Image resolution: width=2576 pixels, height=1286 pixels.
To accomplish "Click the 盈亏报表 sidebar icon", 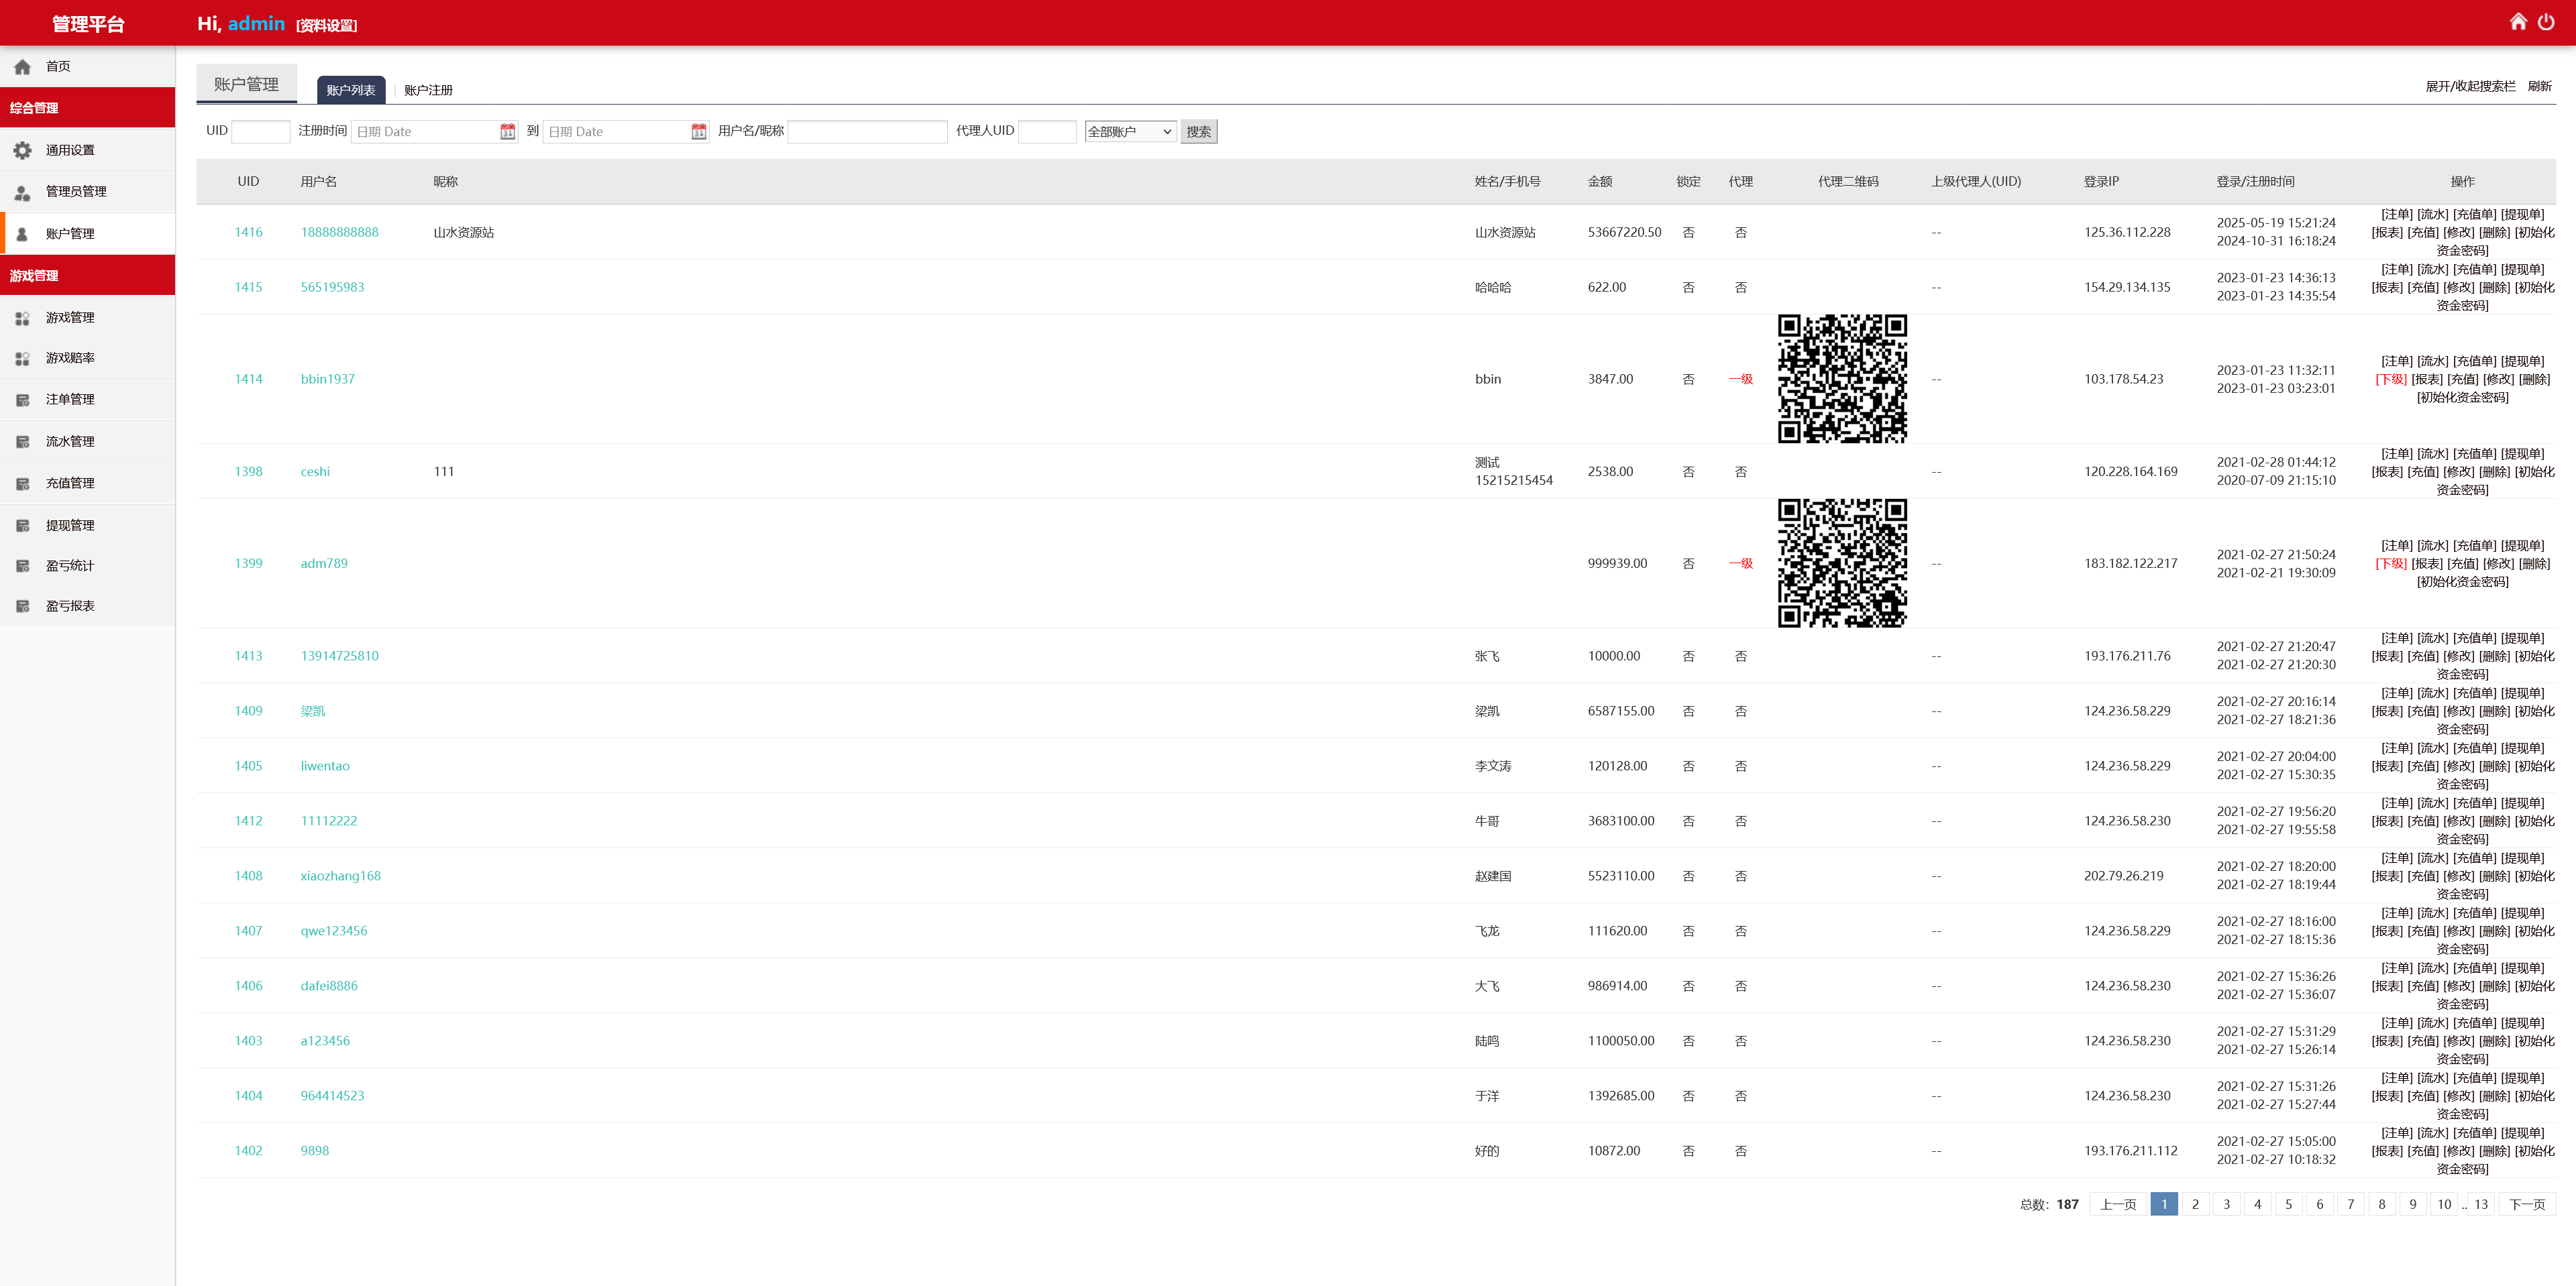I will click(22, 607).
